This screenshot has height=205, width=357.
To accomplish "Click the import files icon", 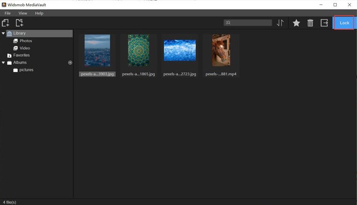I will [6, 23].
